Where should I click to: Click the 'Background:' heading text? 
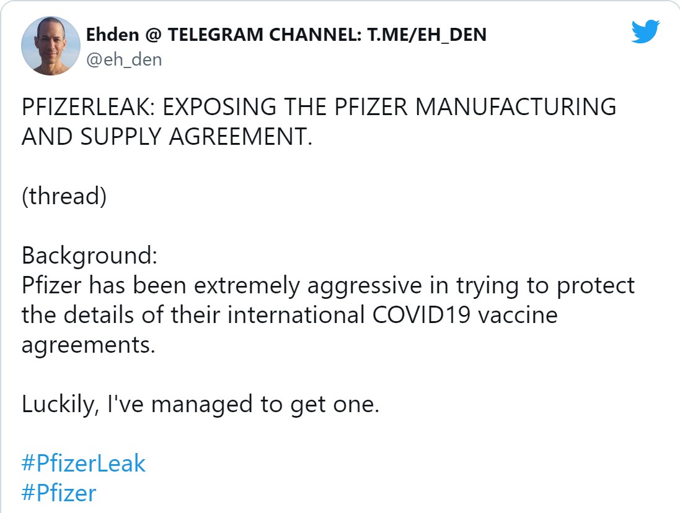(x=89, y=256)
